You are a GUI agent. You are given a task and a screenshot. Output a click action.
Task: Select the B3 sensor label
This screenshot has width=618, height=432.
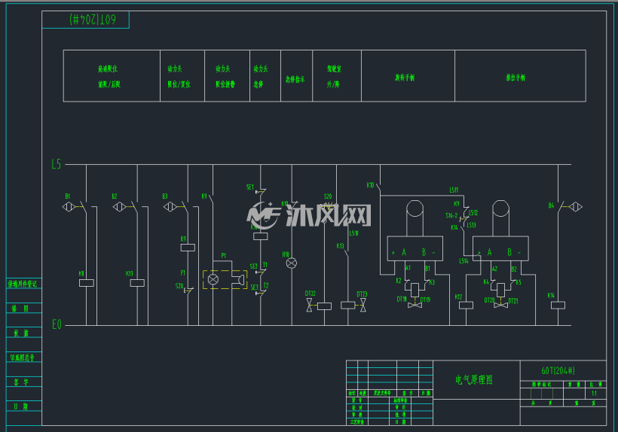click(165, 196)
